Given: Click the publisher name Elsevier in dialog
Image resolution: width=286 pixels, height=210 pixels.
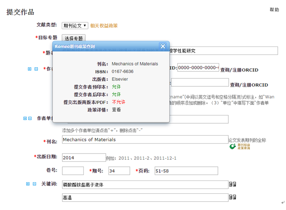Looking at the screenshot, I should [120, 79].
